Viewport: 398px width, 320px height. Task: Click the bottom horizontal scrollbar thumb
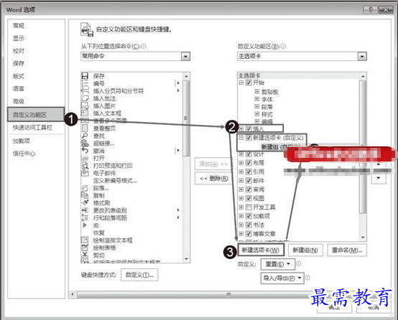coord(228,294)
